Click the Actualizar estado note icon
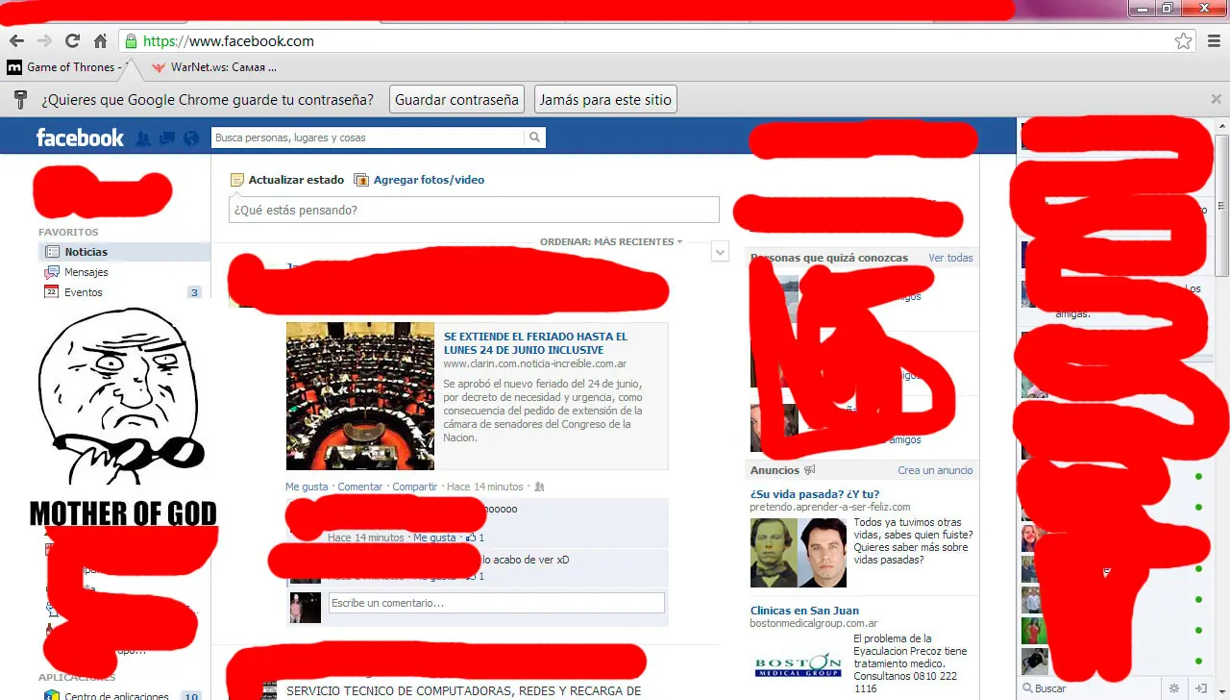 coord(237,180)
